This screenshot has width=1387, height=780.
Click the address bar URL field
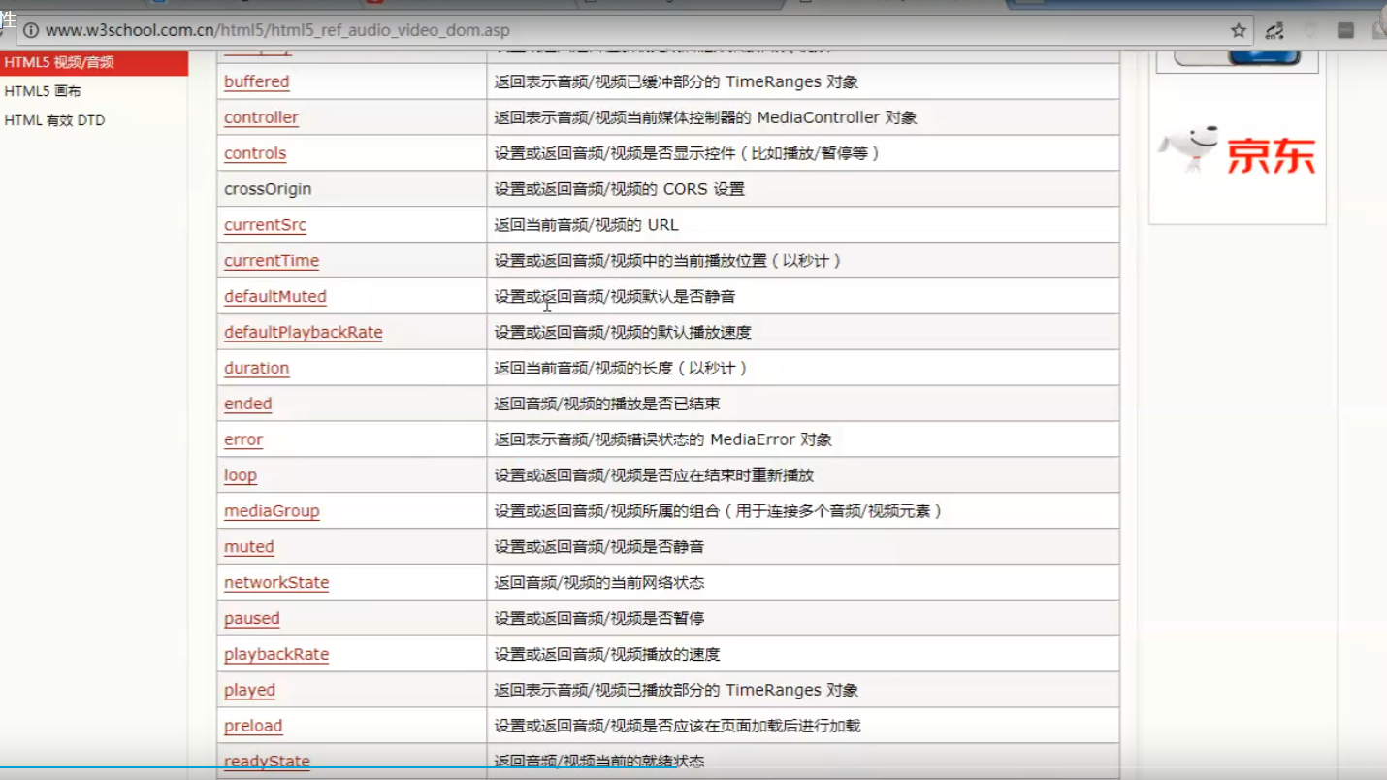[x=582, y=30]
